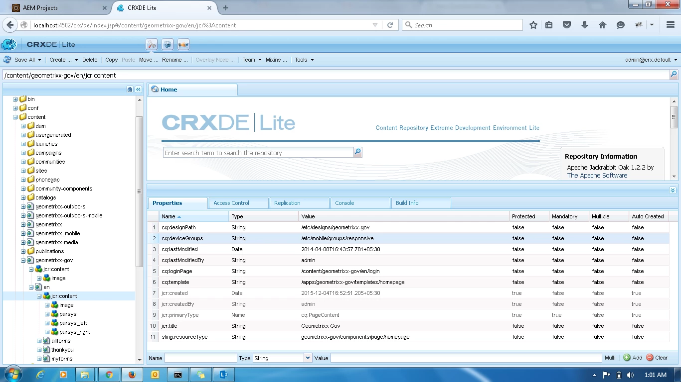Image resolution: width=681 pixels, height=382 pixels.
Task: Follow The Apache Software link
Action: click(x=597, y=176)
